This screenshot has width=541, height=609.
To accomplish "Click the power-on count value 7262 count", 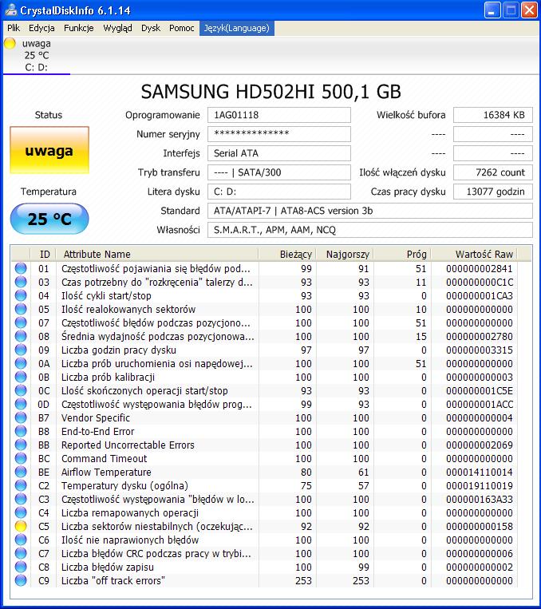I will 493,172.
